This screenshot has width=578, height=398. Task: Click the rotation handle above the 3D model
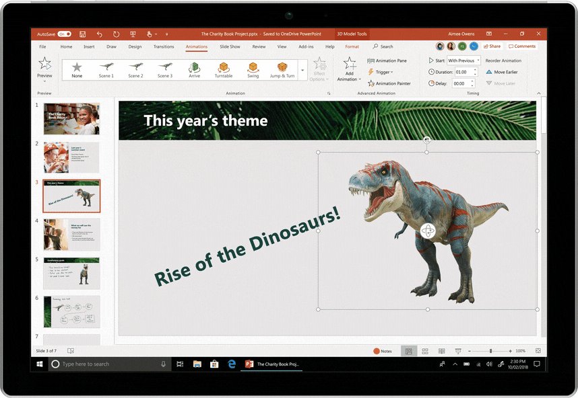point(426,139)
